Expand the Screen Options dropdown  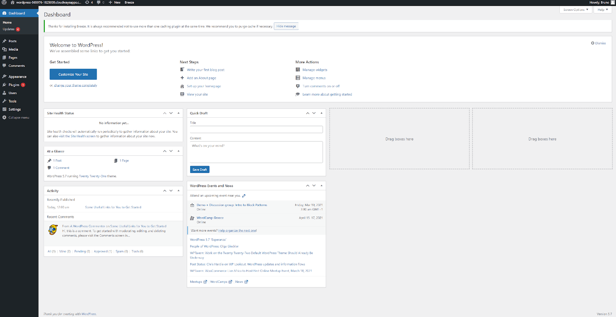(576, 10)
